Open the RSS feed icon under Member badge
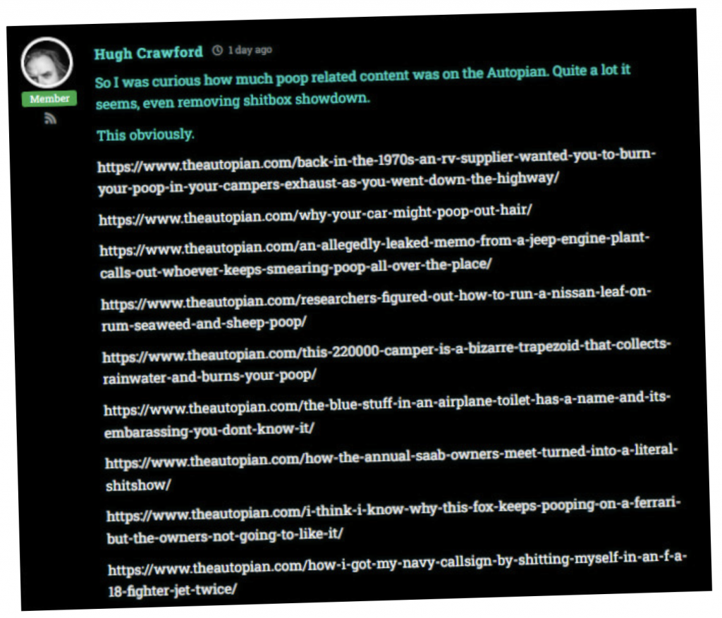The height and width of the screenshot is (618, 722). [x=50, y=118]
